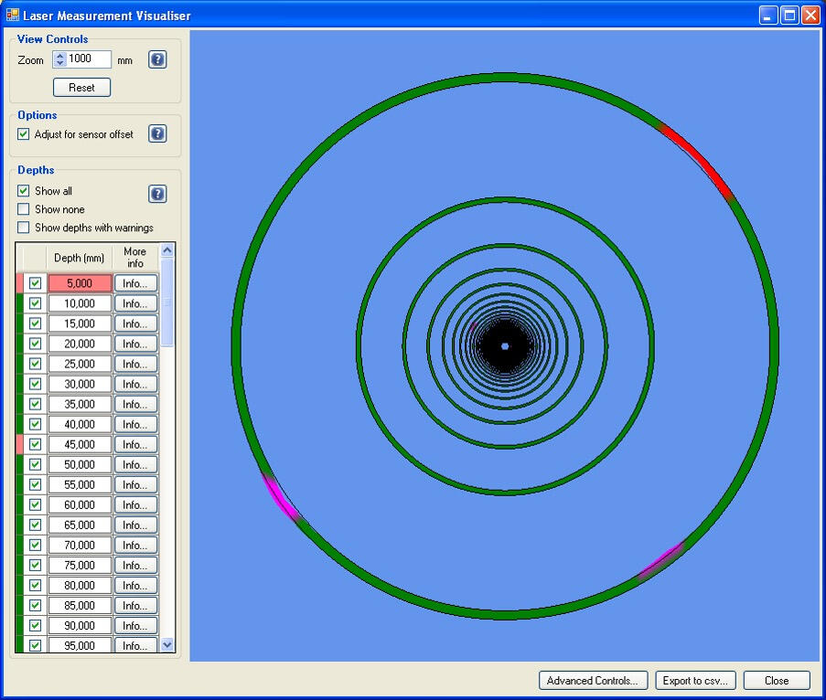Open Advanced Controls dialog
This screenshot has height=700, width=826.
click(x=593, y=681)
